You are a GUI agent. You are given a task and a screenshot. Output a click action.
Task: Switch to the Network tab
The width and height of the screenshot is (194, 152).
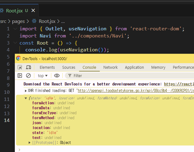(110, 67)
